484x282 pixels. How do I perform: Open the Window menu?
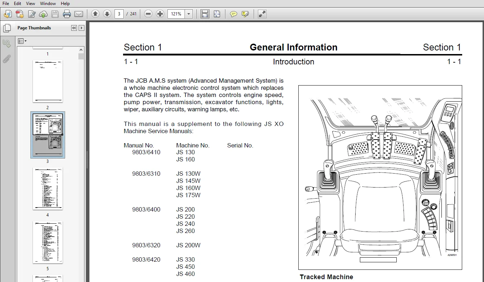[48, 3]
